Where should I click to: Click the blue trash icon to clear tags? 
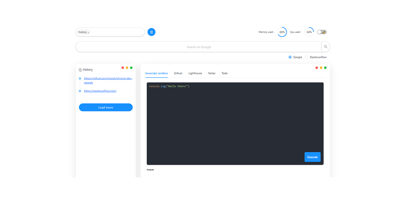151,32
